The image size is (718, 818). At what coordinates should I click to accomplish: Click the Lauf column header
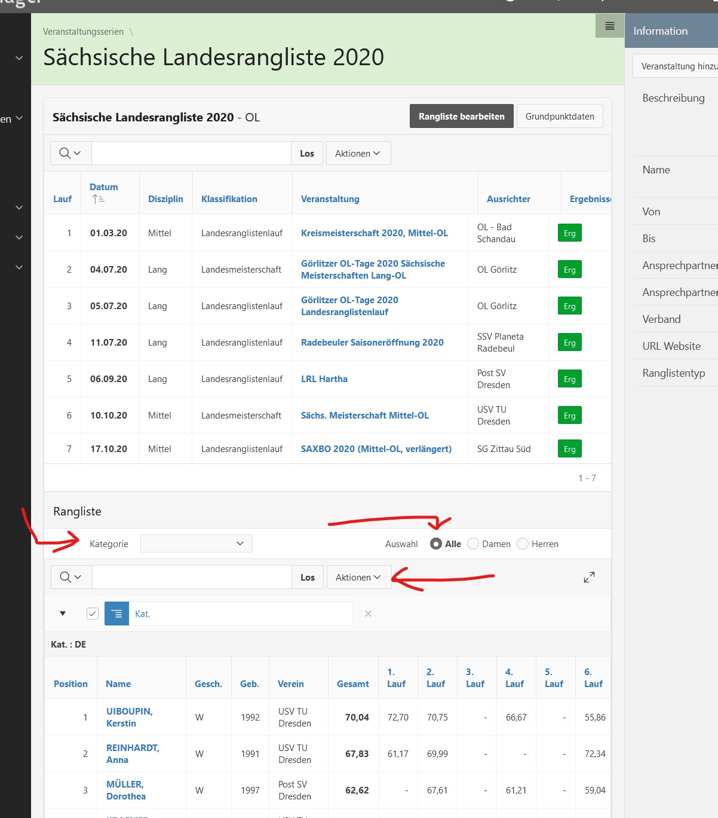click(62, 199)
